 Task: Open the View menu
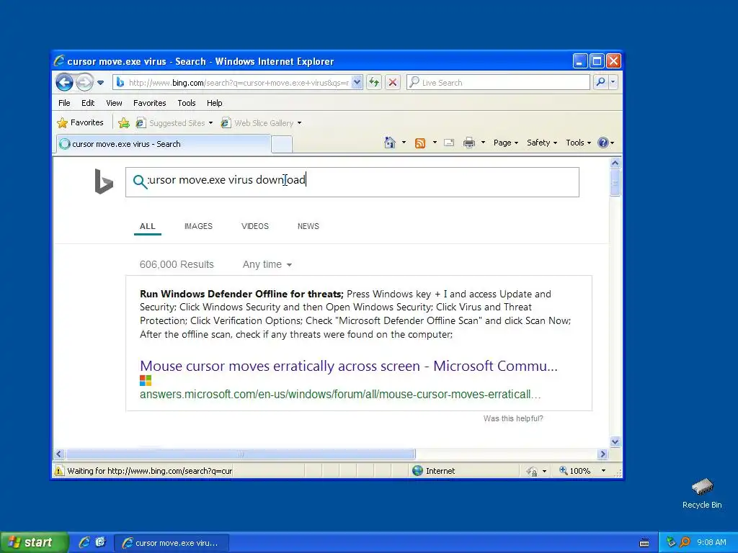pos(114,103)
